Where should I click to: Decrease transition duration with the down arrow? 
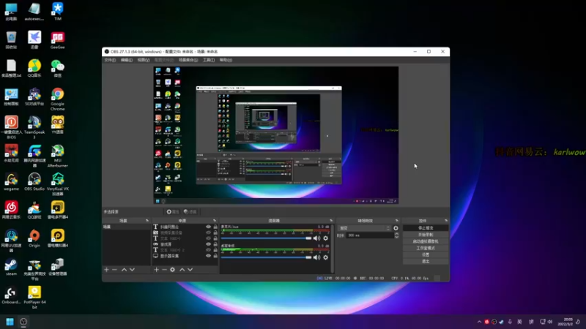(x=396, y=237)
